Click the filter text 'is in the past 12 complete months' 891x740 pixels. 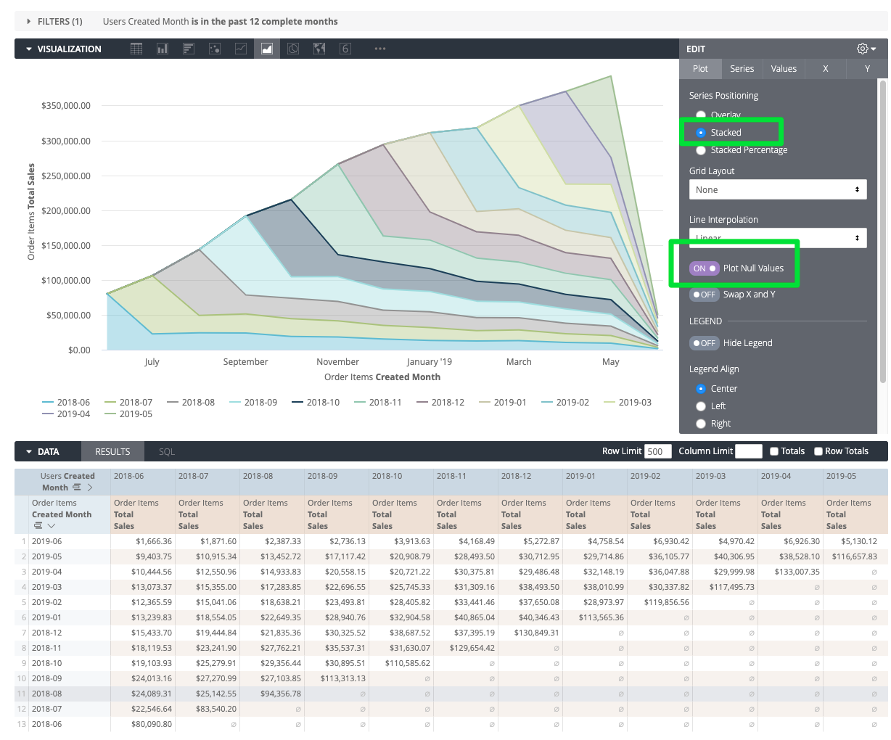coord(264,22)
